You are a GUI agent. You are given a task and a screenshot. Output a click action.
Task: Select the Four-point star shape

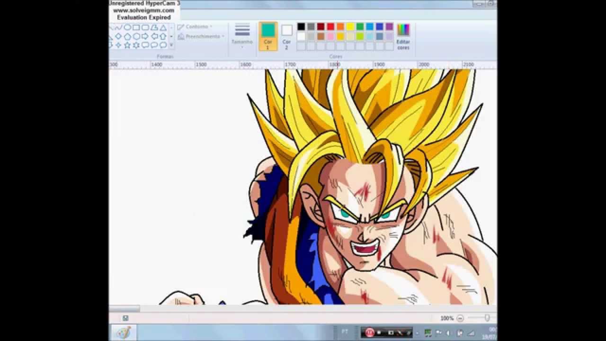(x=119, y=45)
